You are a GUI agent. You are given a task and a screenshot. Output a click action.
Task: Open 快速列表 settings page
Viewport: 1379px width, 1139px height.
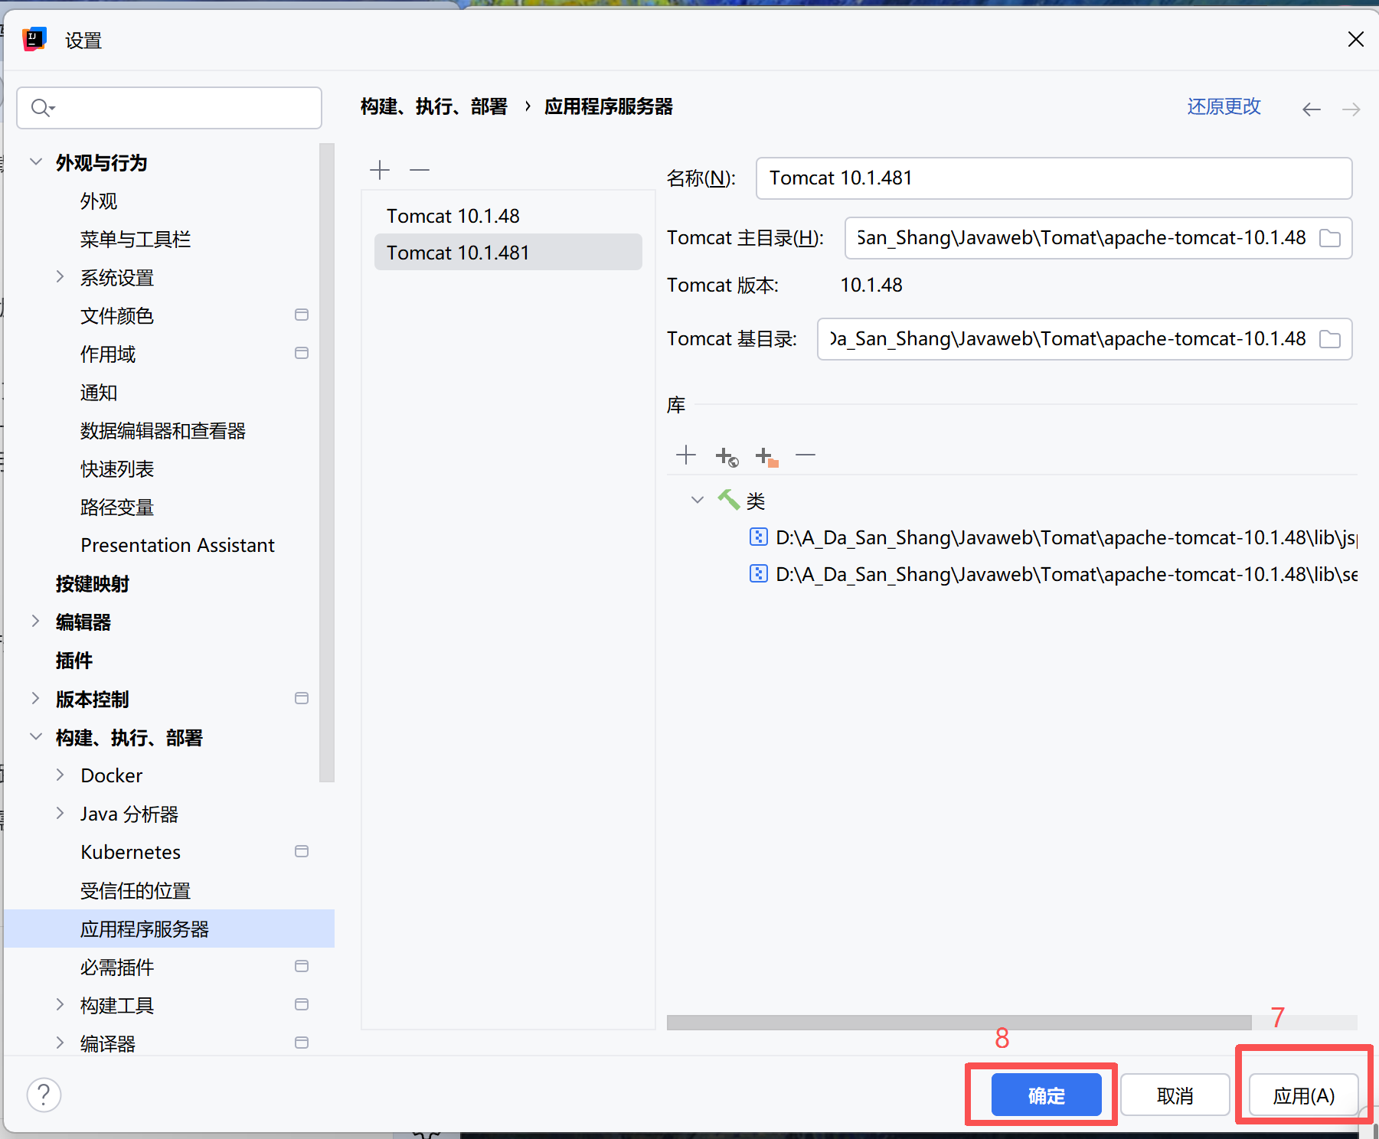click(117, 469)
